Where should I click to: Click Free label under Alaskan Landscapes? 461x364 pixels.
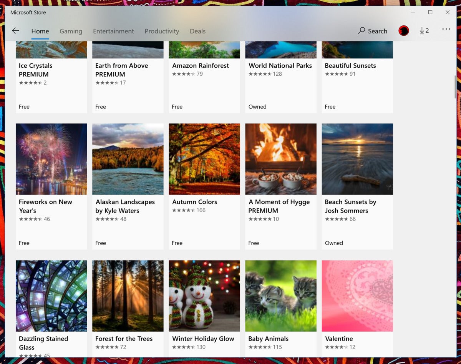[101, 243]
